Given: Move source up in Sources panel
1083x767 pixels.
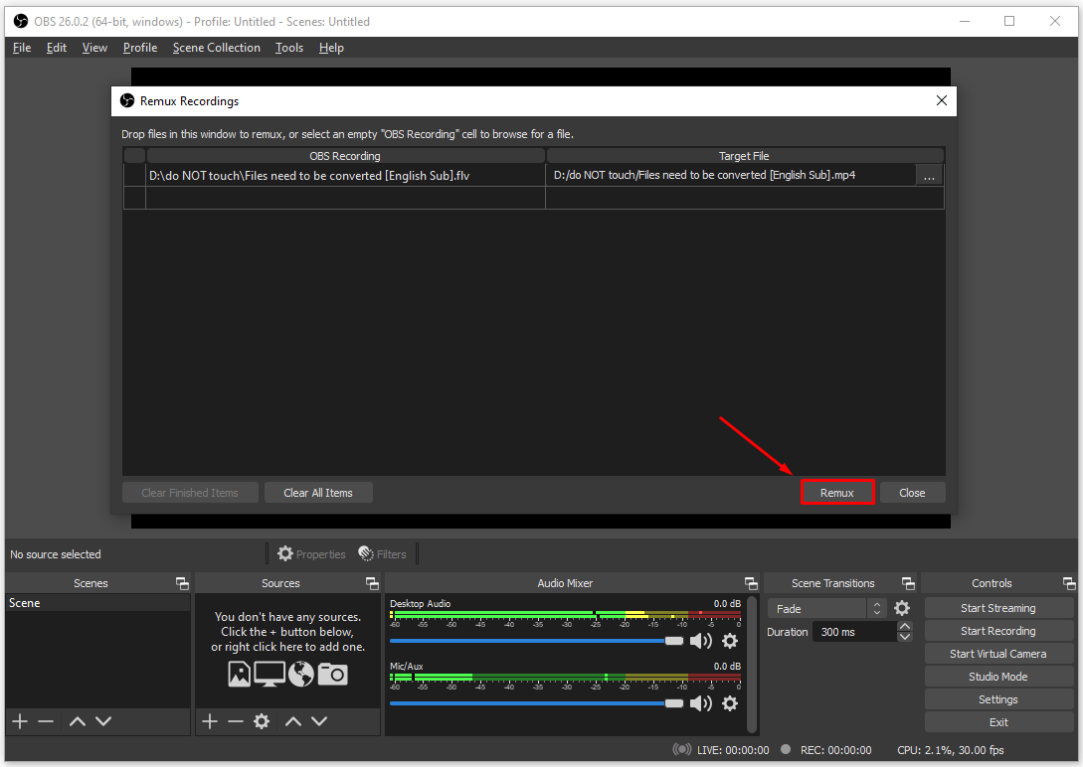Looking at the screenshot, I should pyautogui.click(x=293, y=721).
